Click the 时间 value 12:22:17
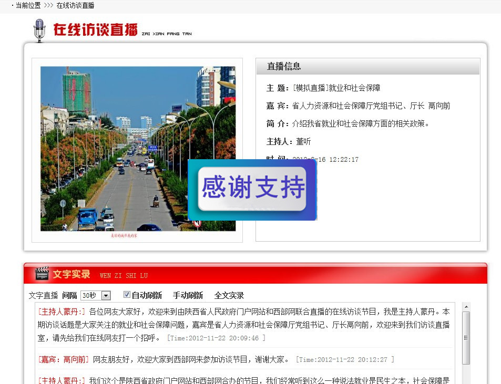 coord(344,159)
